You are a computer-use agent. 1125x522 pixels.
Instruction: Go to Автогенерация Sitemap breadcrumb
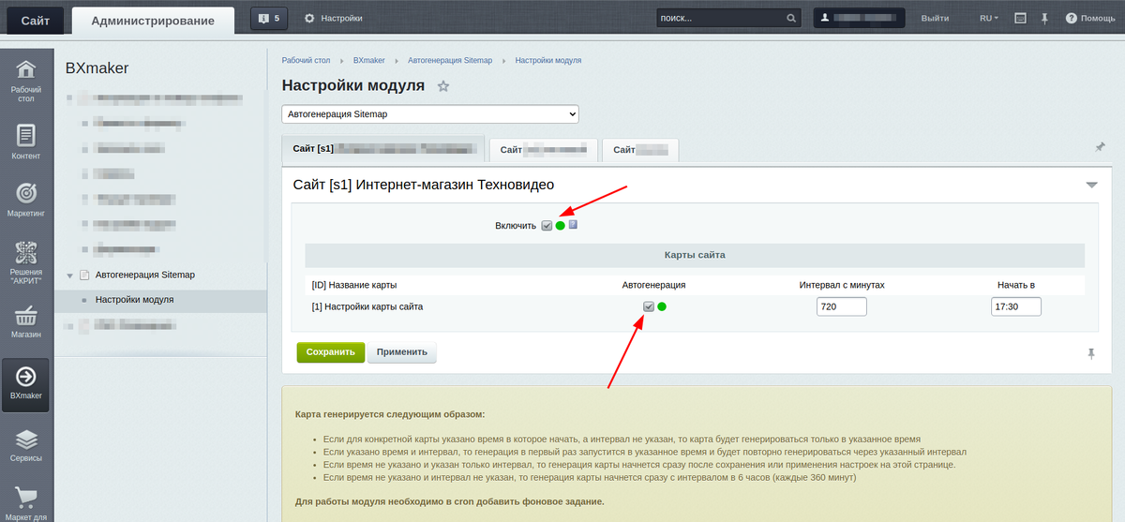450,60
